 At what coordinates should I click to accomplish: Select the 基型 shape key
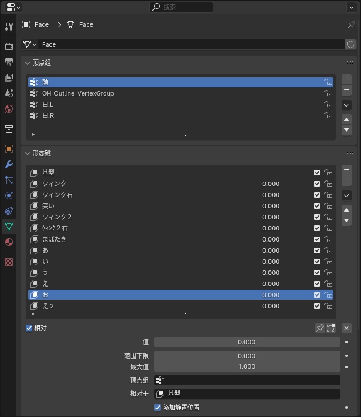[x=181, y=173]
